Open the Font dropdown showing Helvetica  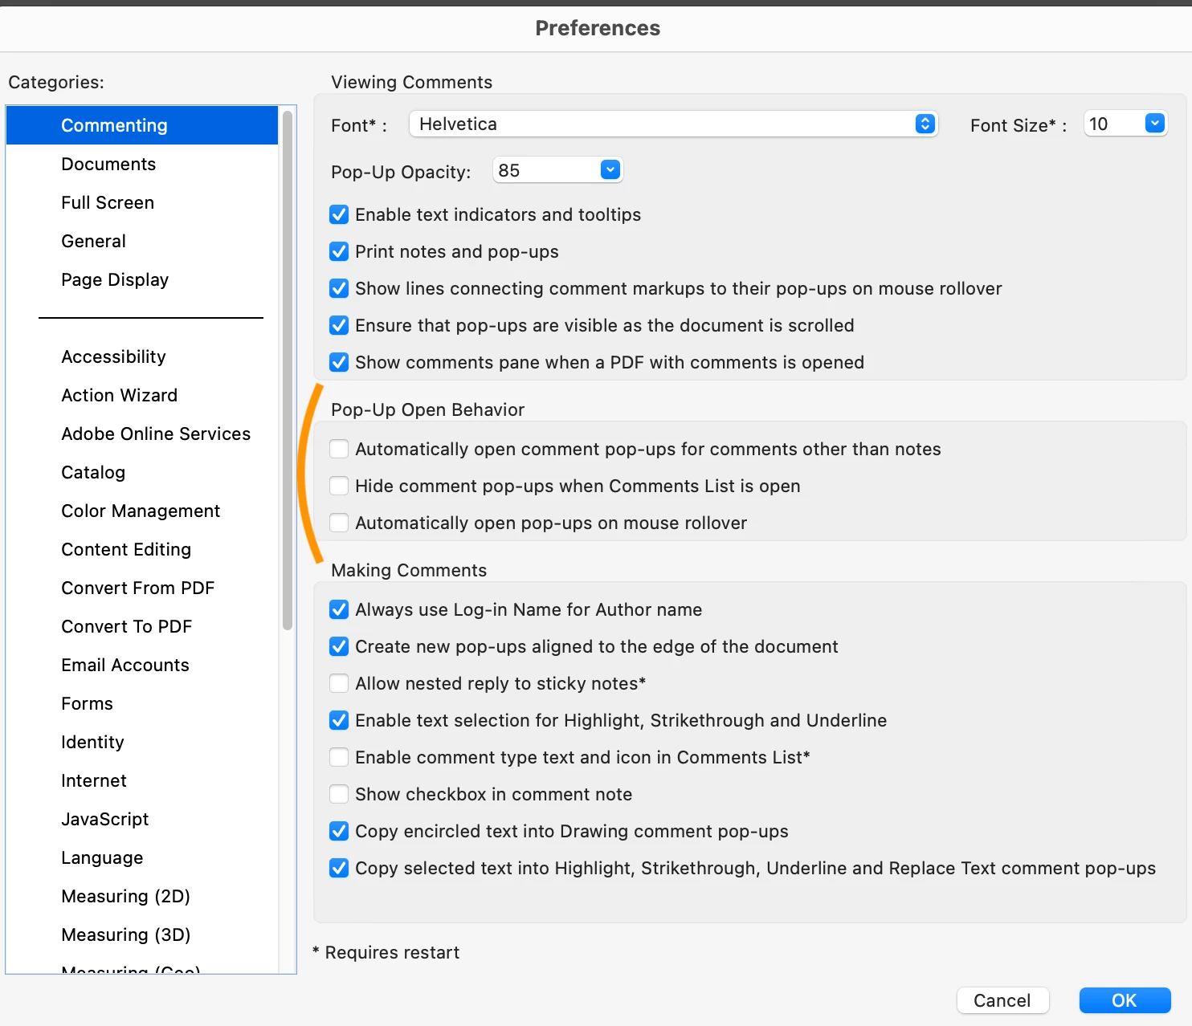pos(673,124)
